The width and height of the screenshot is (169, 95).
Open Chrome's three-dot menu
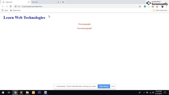point(166,7)
